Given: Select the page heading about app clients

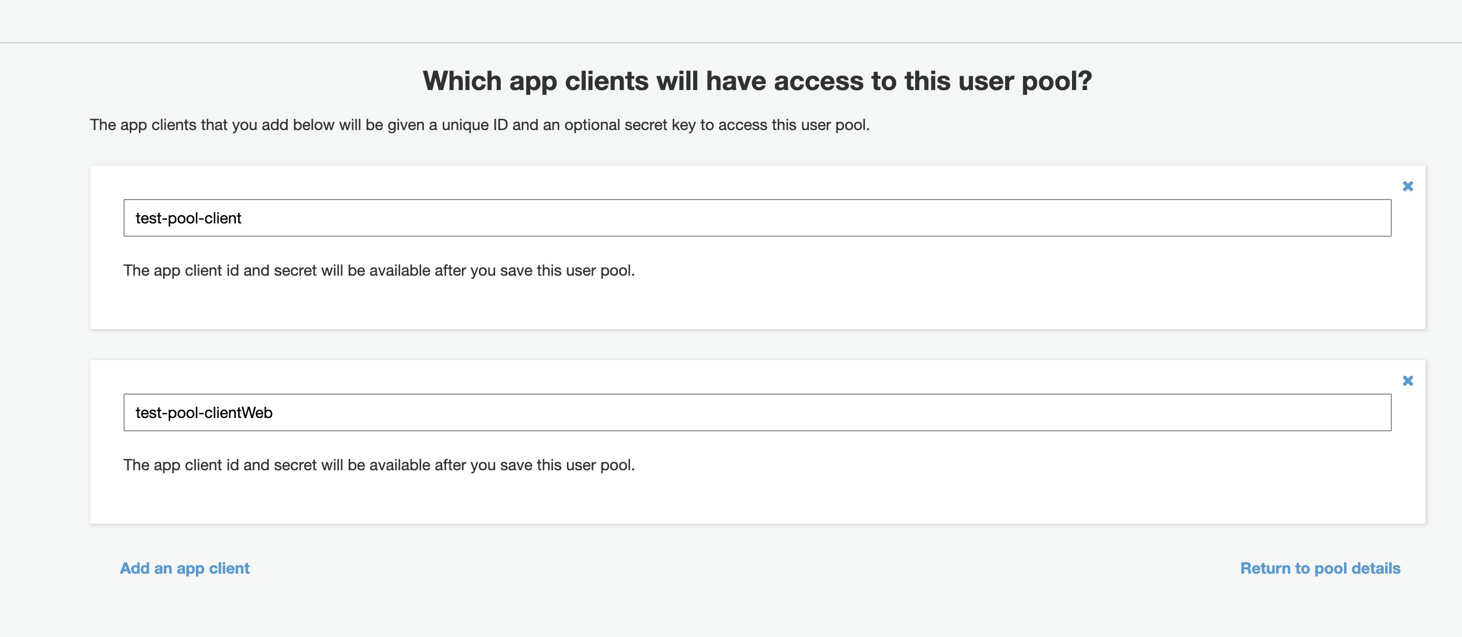Looking at the screenshot, I should pyautogui.click(x=757, y=81).
